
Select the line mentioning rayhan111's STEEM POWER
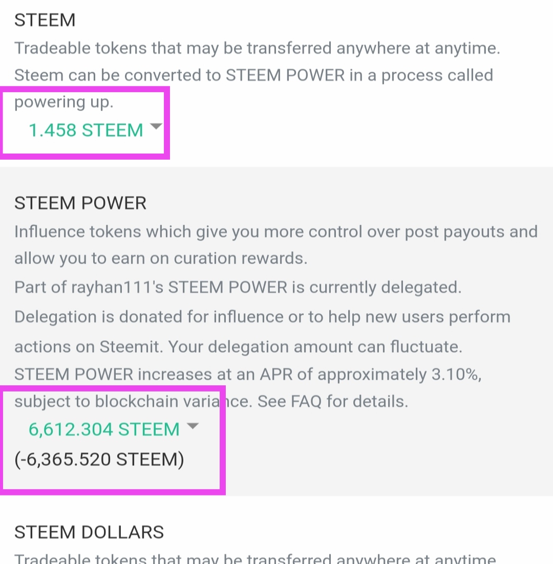[238, 287]
